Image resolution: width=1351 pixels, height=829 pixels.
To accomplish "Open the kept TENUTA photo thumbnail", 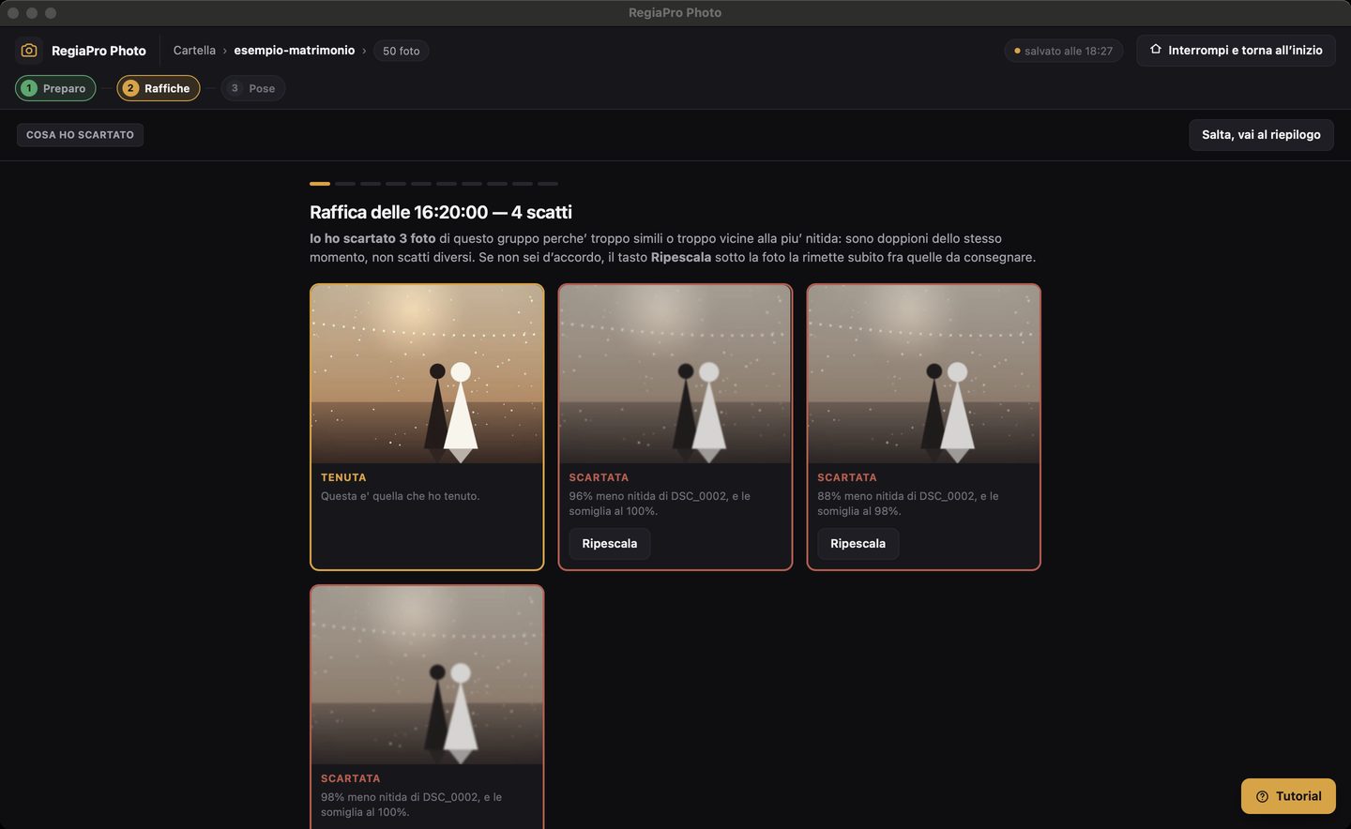I will coord(427,374).
